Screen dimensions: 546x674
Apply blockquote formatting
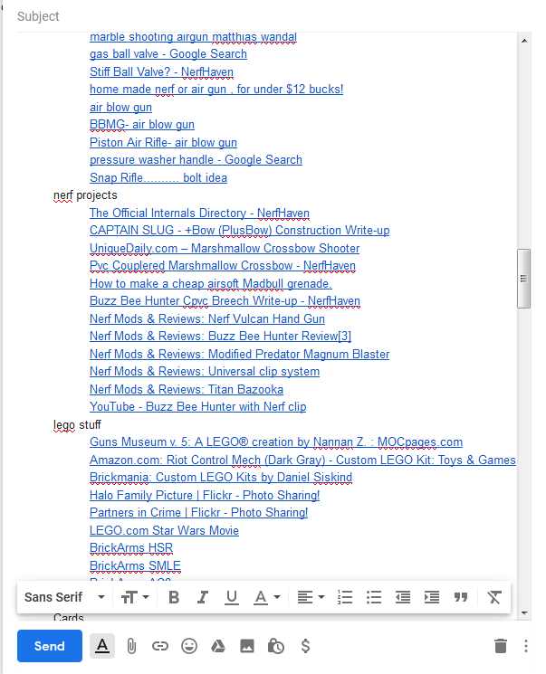tap(460, 597)
